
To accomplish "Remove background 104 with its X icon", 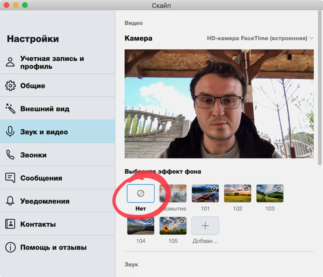I will coord(150,221).
